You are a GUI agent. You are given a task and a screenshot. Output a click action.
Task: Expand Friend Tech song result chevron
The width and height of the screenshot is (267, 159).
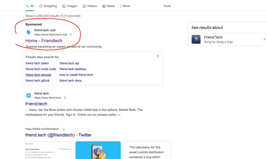(264, 39)
